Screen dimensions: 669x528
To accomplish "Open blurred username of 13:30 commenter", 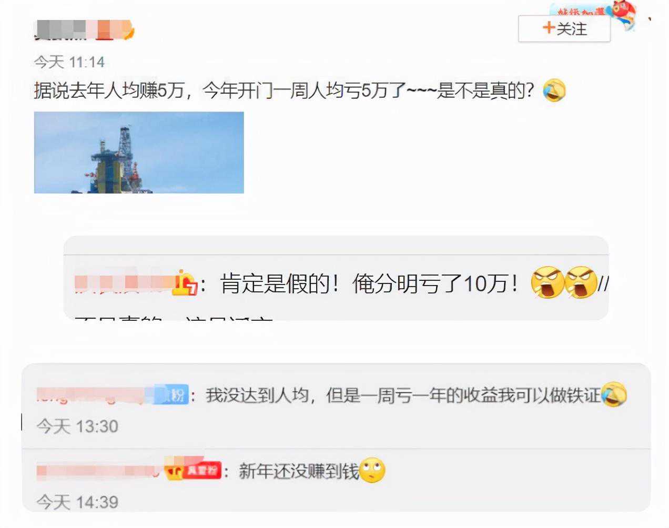I will click(96, 395).
